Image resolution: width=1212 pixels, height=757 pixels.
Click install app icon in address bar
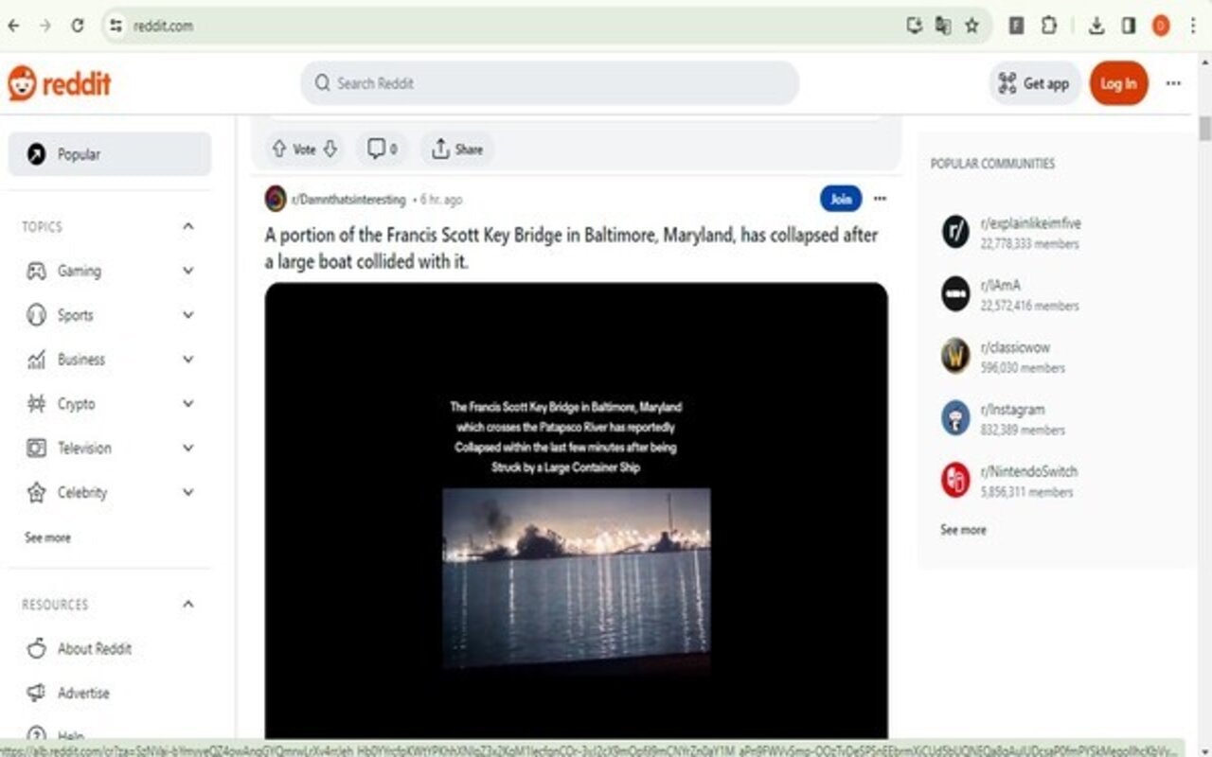coord(914,26)
